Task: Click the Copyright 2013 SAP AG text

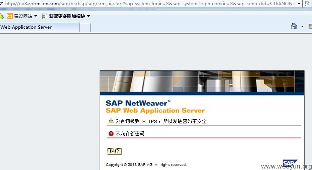Action: [x=146, y=165]
